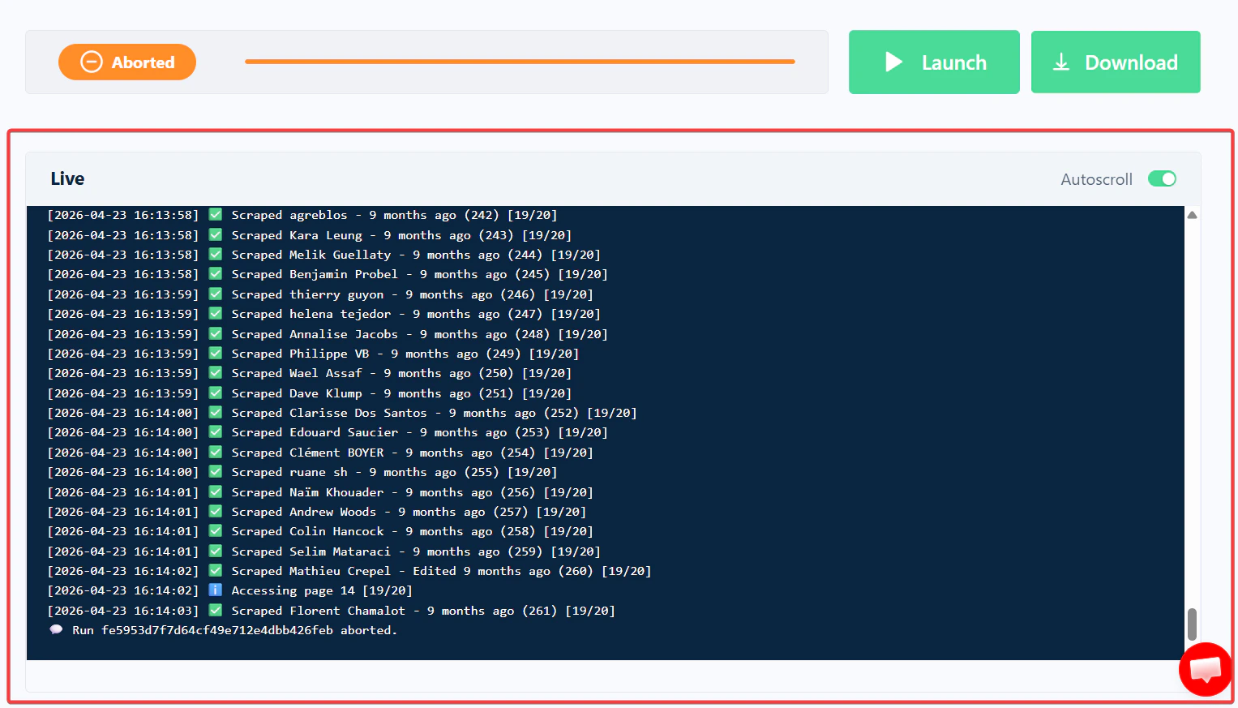1238x708 pixels.
Task: Click log text 'Scraped Selim Mataraci'
Action: (311, 551)
